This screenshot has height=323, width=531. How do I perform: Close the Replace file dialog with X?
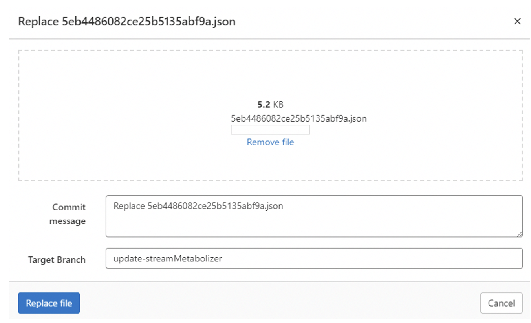pos(517,22)
